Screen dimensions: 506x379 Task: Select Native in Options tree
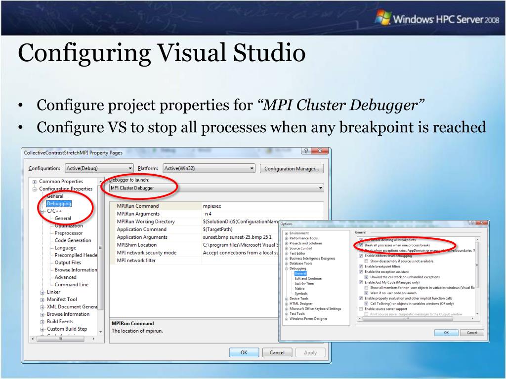point(299,288)
